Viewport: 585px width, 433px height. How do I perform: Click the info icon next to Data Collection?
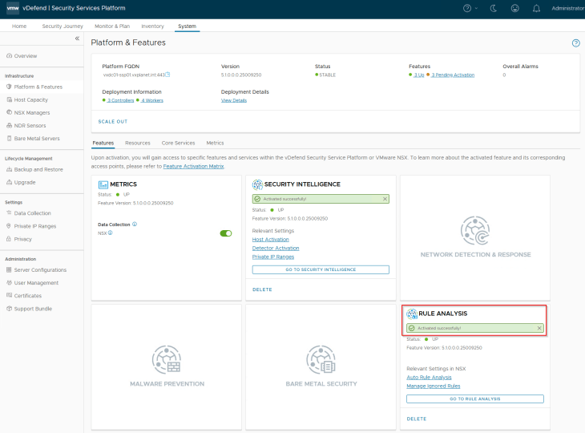(135, 225)
